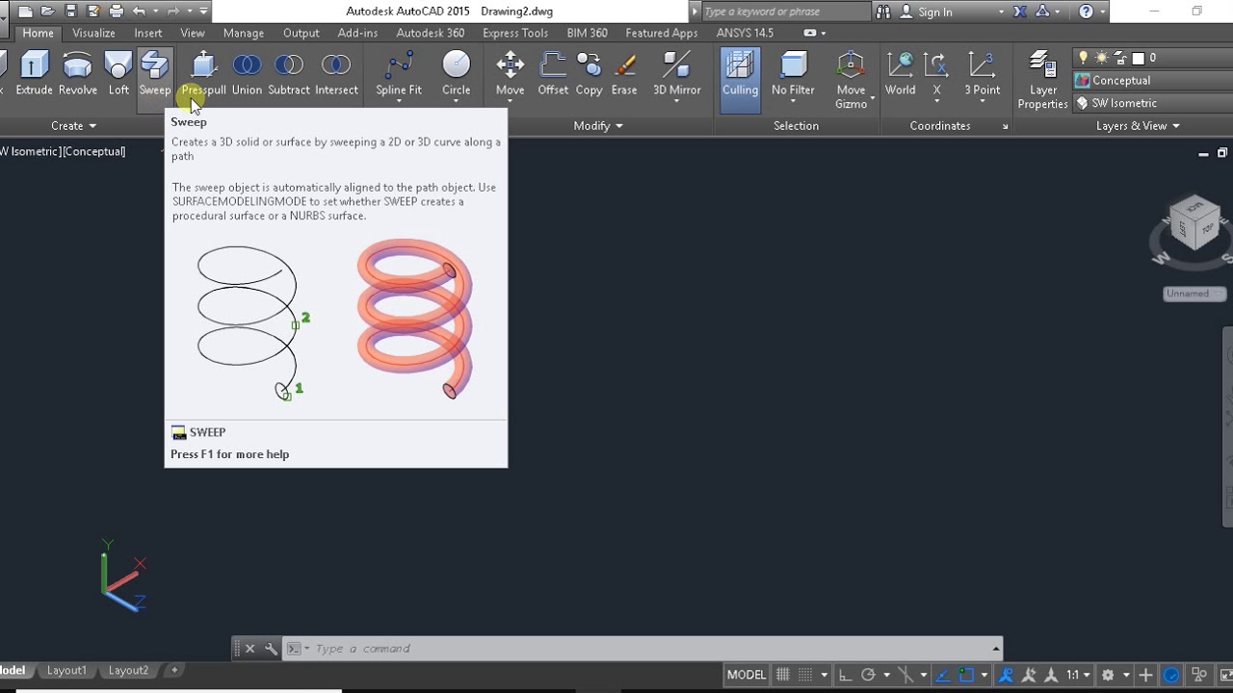Viewport: 1233px width, 693px height.
Task: Click the New drawing icon
Action: [x=25, y=12]
